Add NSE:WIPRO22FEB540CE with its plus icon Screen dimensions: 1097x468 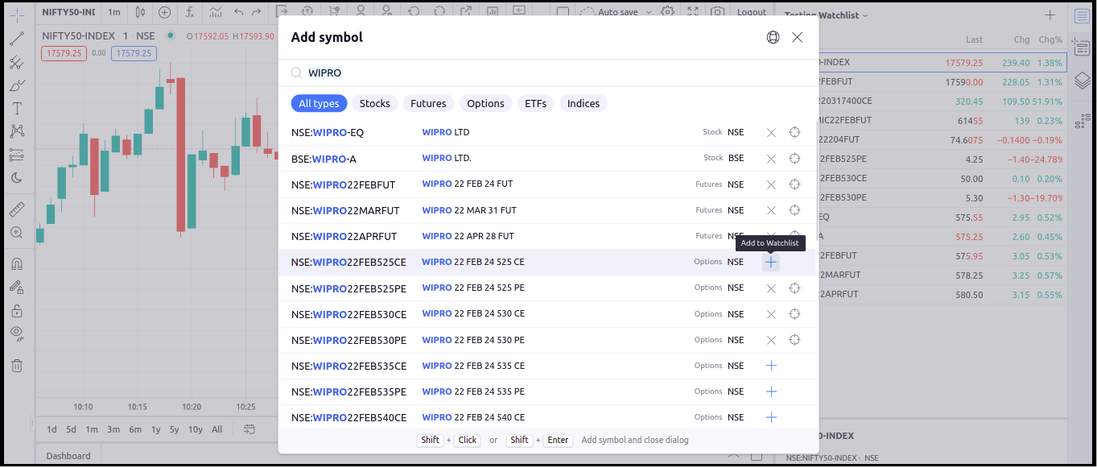click(771, 417)
